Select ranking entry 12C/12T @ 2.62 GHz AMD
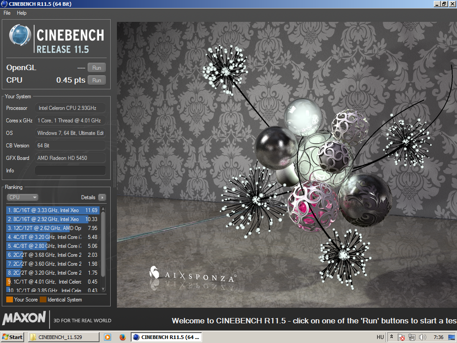 pyautogui.click(x=53, y=228)
